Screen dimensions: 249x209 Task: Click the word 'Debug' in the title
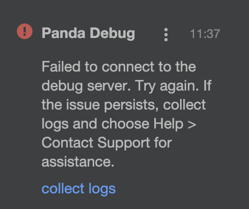point(112,34)
